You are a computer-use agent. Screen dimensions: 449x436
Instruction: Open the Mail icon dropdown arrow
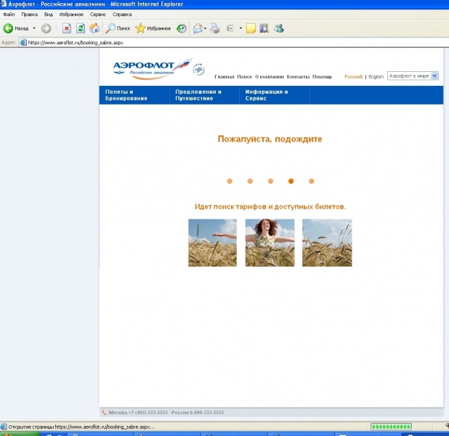[206, 28]
